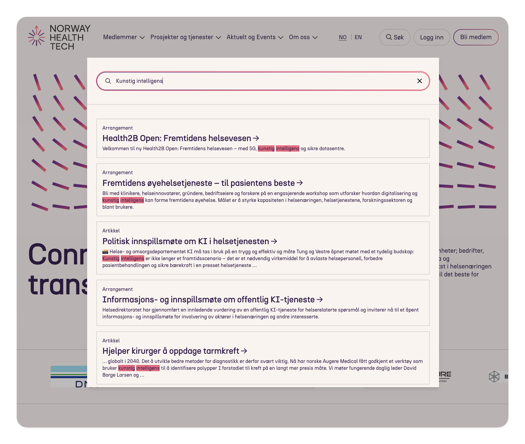Click the Logg inn button
Viewport: 525px width, 444px height.
point(432,37)
